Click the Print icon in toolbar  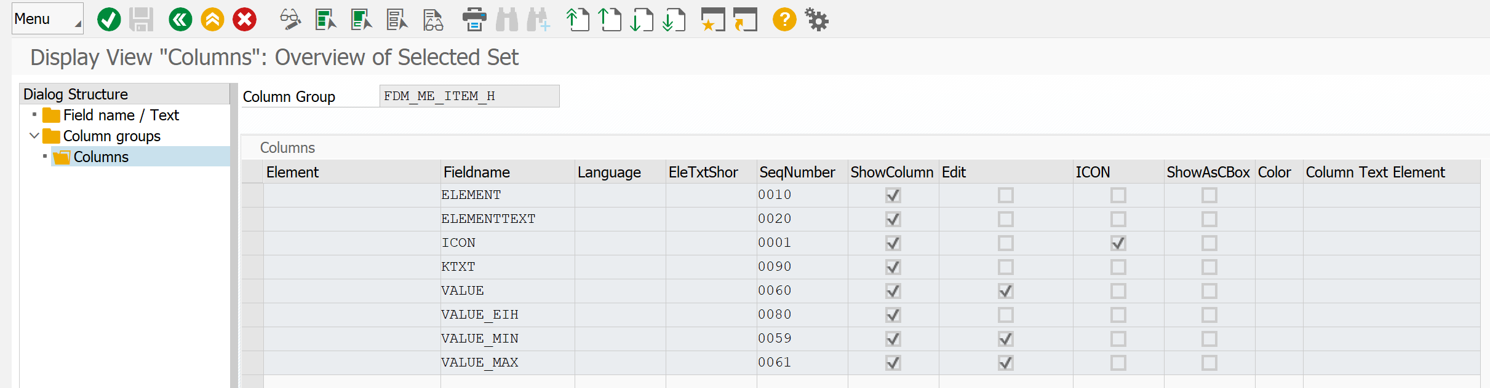474,20
